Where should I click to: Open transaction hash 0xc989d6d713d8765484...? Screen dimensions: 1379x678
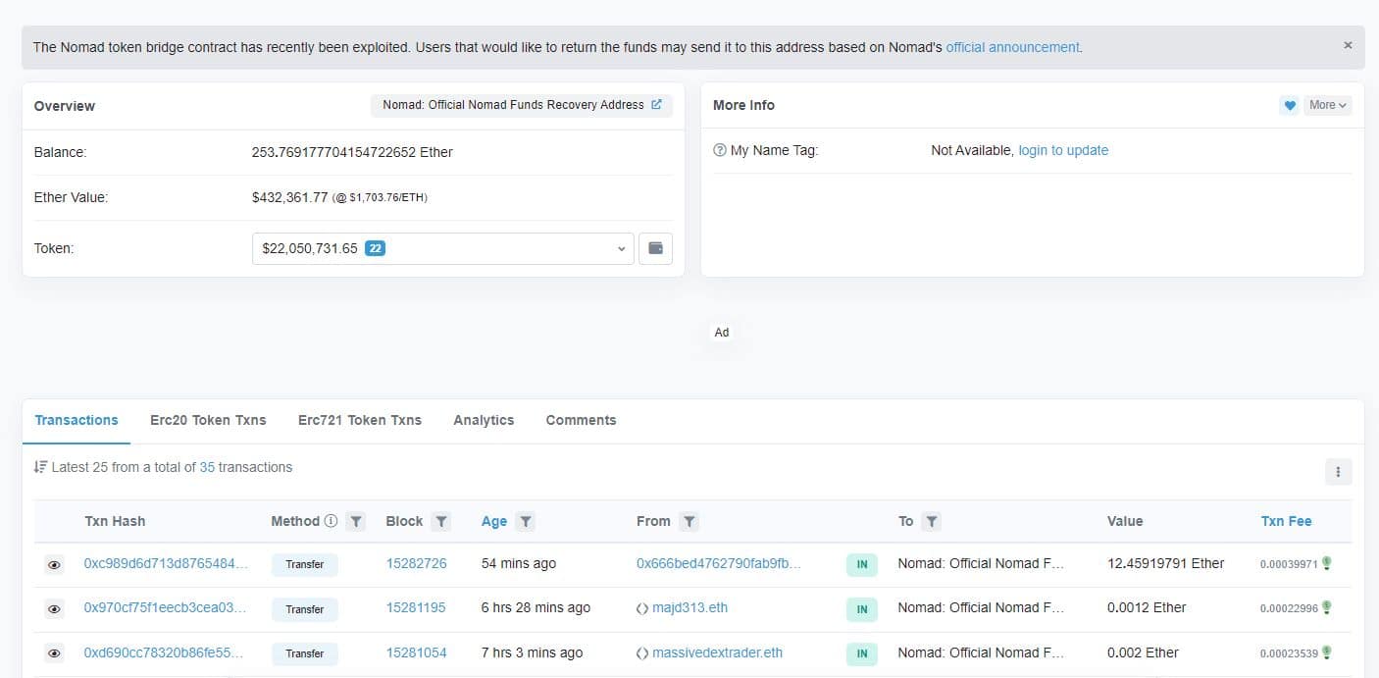pos(166,563)
